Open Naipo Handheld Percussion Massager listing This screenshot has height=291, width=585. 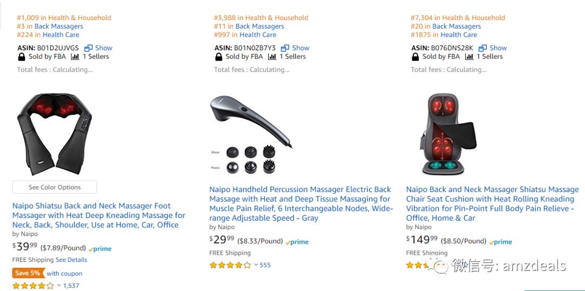point(301,203)
